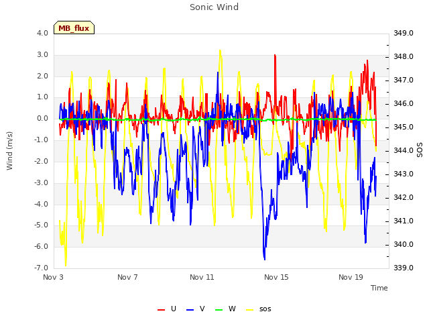Image resolution: width=429 pixels, height=322 pixels.
Task: Select the W legend label
Action: click(x=232, y=309)
